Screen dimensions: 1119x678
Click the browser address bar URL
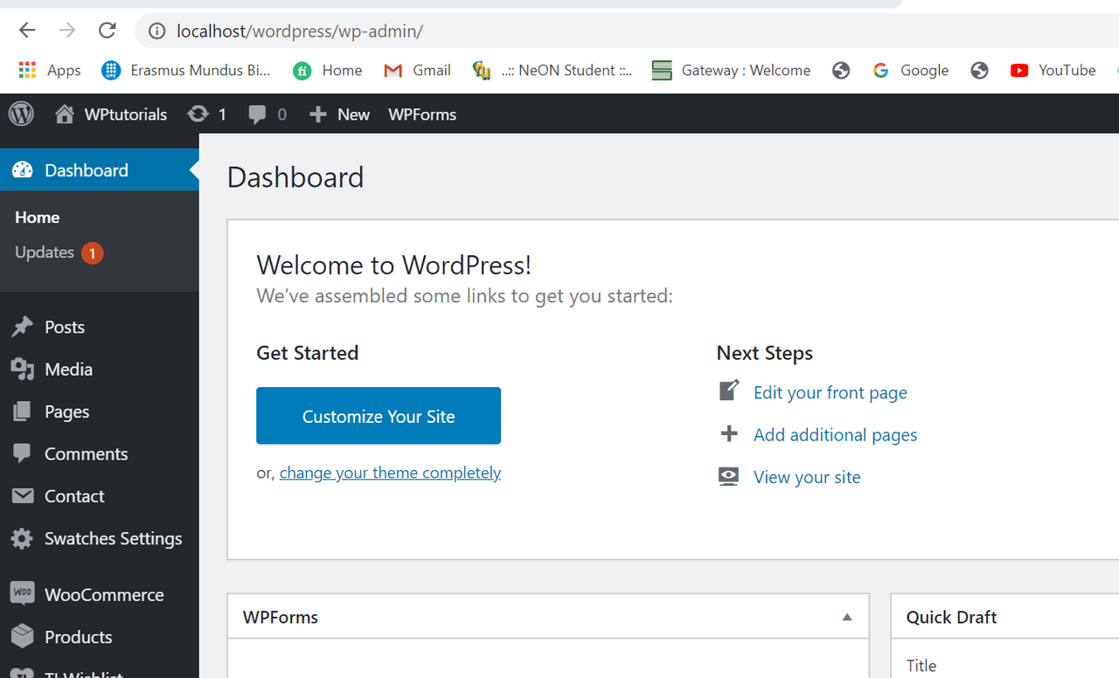(x=300, y=31)
